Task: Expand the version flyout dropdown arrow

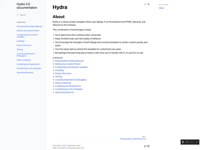Action: (x=197, y=142)
